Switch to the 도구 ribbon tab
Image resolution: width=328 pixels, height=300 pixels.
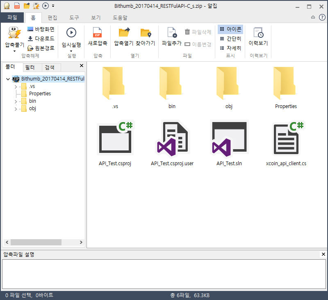click(74, 18)
